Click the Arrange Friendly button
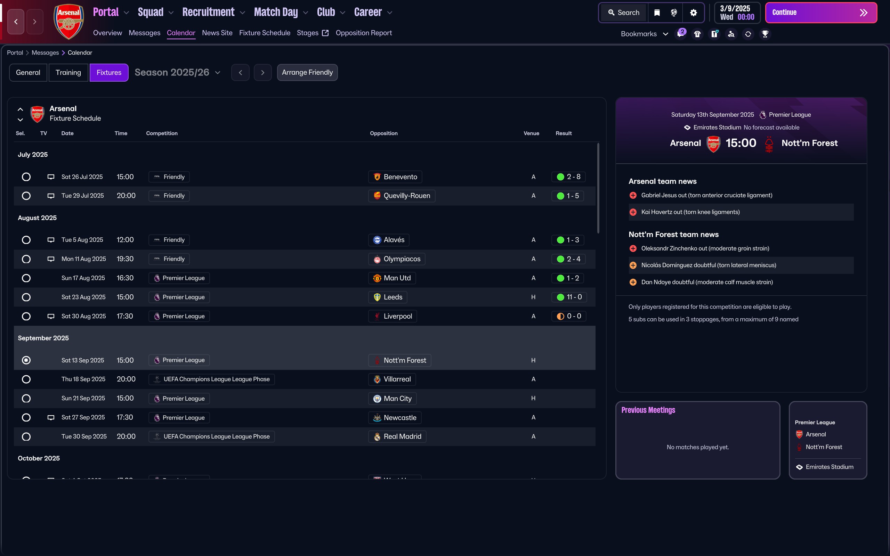Screen dimensions: 890x556 pyautogui.click(x=307, y=72)
